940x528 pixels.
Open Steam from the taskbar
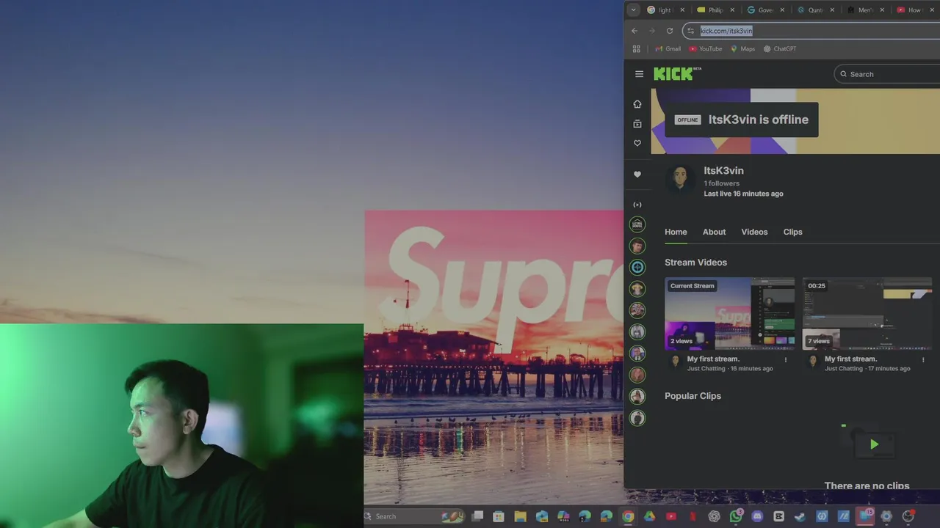point(800,516)
